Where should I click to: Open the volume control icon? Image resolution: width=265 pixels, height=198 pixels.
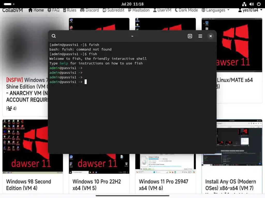tap(252, 4)
